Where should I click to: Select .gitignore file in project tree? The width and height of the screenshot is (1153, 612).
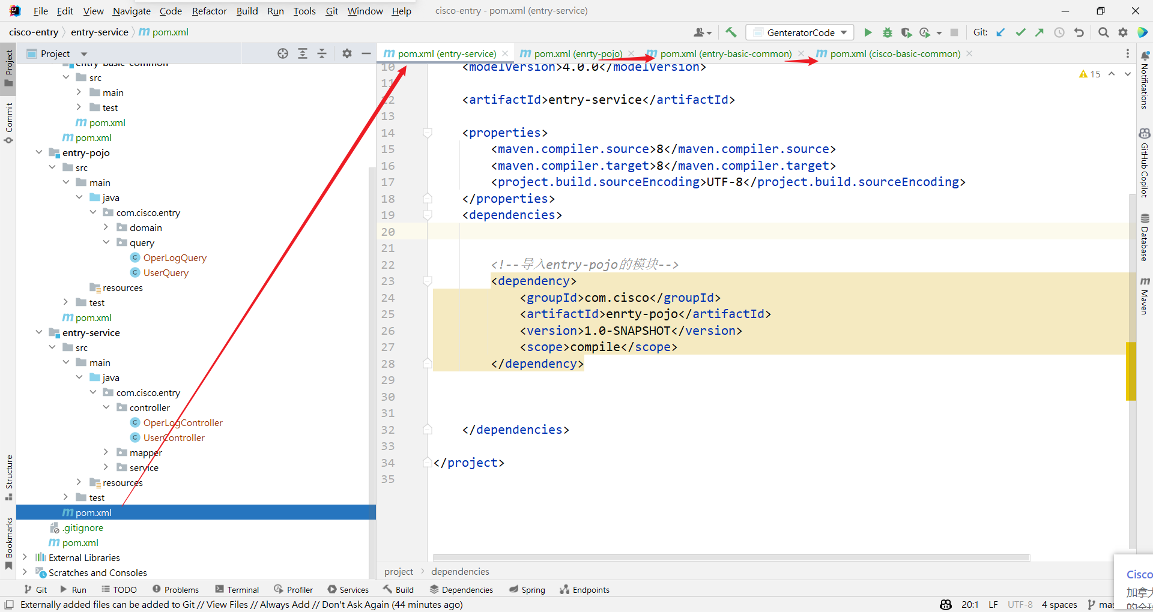click(83, 527)
